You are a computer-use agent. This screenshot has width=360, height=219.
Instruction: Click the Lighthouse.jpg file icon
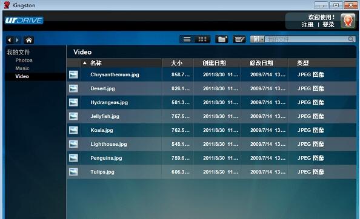(73, 144)
